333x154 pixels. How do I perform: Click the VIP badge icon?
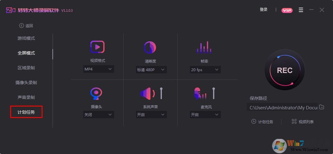[287, 10]
